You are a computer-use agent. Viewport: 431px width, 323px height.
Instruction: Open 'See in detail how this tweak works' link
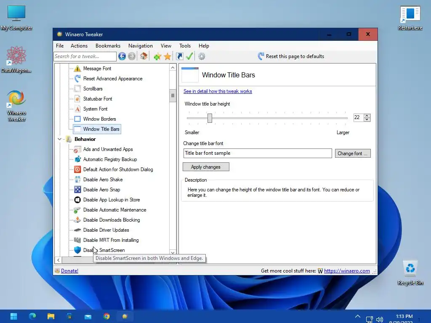[x=218, y=91]
